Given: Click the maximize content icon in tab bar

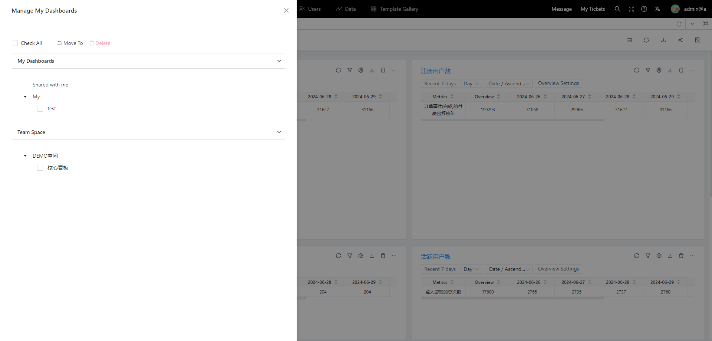Looking at the screenshot, I should [706, 24].
